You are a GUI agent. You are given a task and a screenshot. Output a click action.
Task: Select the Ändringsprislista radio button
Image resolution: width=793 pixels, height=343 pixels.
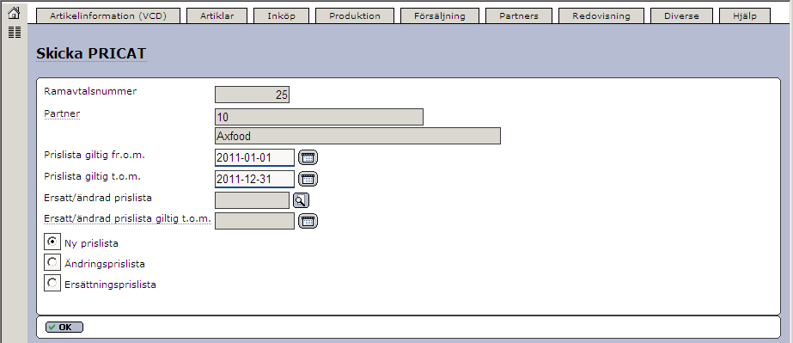(52, 263)
